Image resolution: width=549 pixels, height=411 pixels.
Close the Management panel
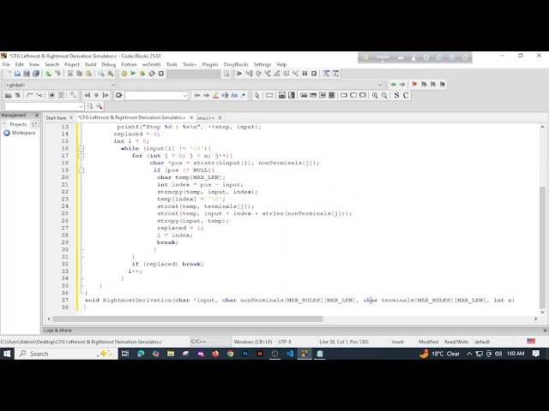coord(37,116)
